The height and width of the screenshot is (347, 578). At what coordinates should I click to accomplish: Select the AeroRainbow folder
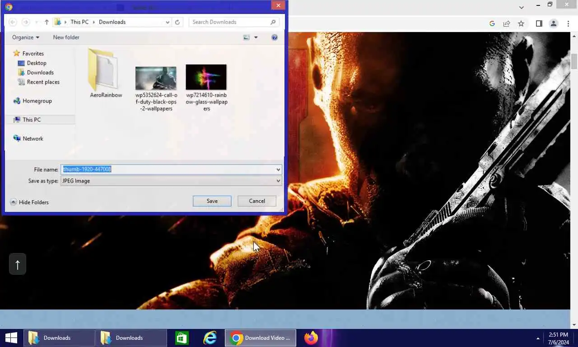tap(106, 73)
